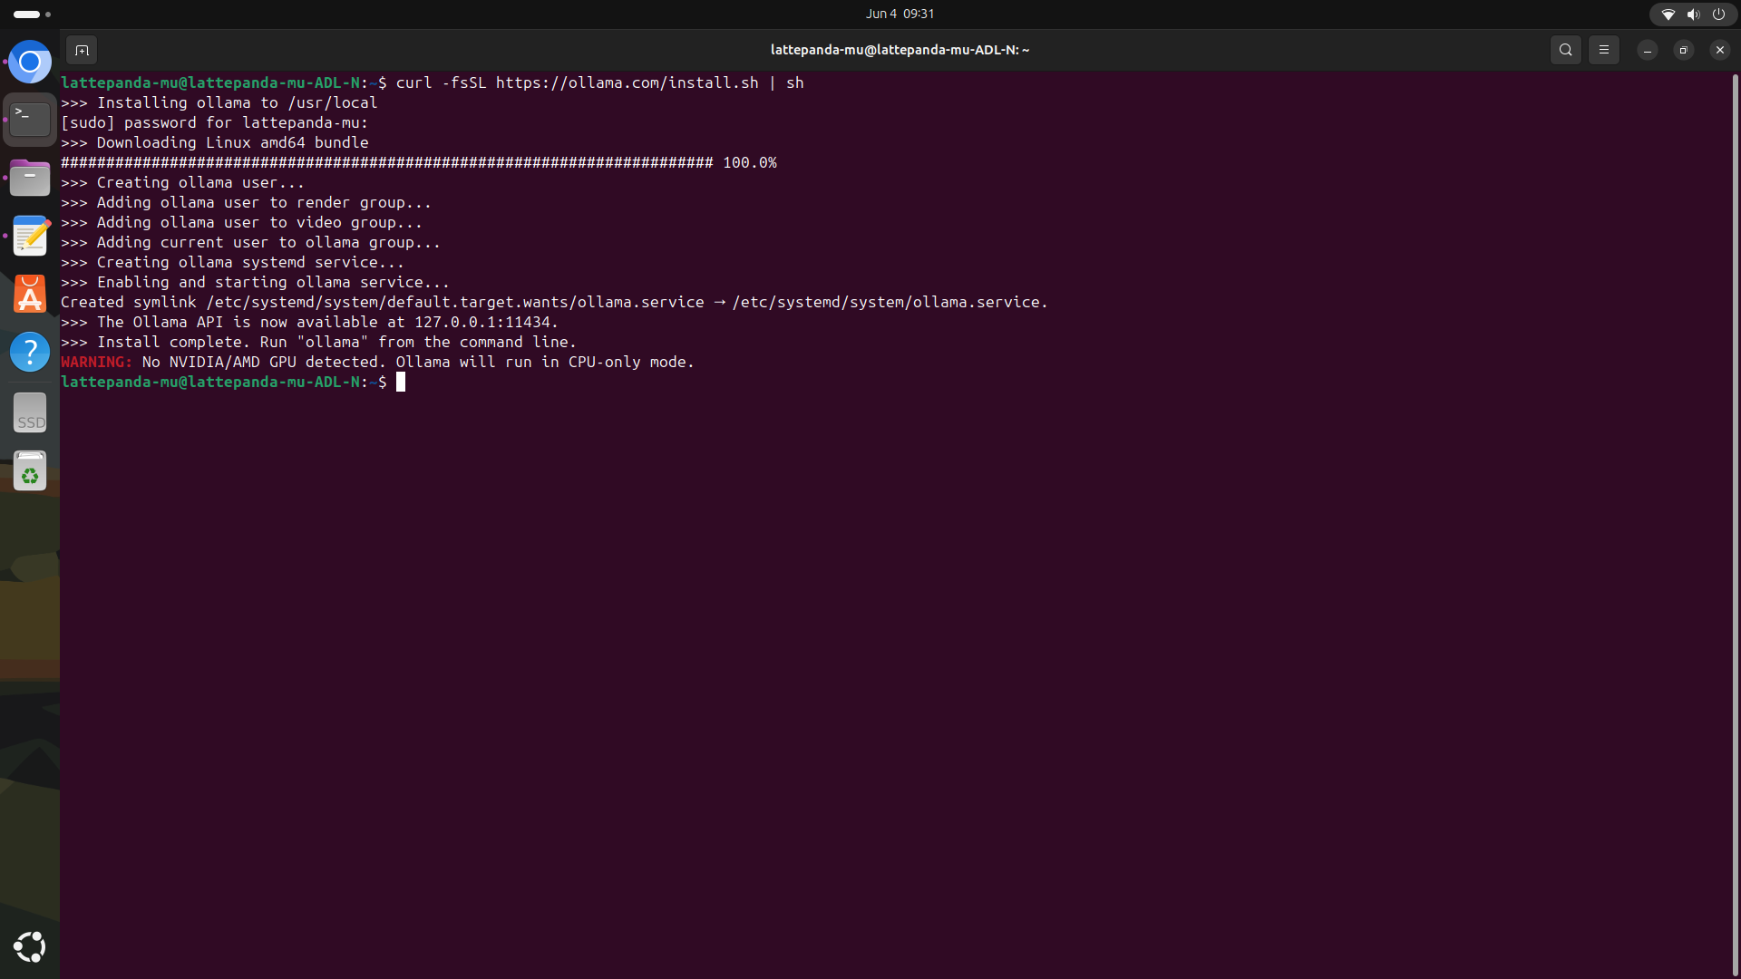Open the Trash from dock
This screenshot has width=1741, height=979.
30,471
